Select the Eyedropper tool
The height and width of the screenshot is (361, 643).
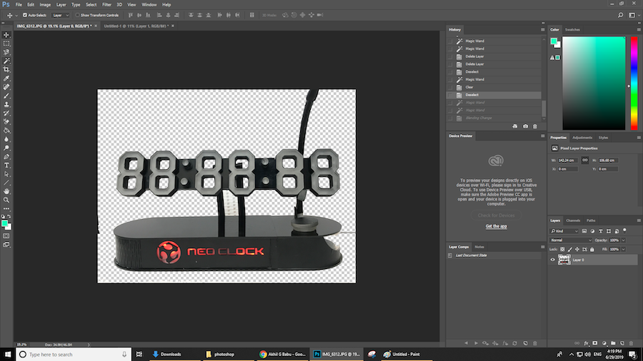[6, 78]
